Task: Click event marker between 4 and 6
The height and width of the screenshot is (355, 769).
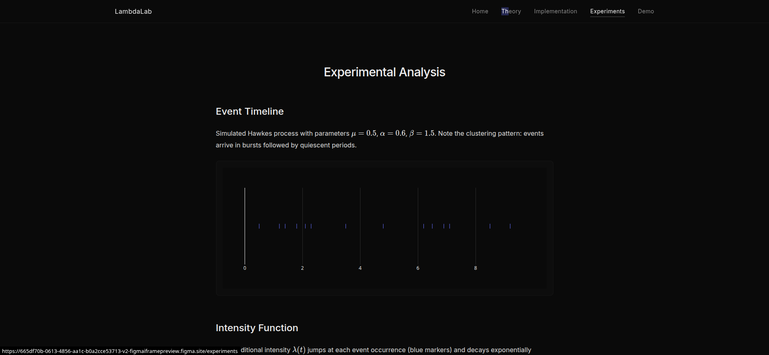Action: point(383,226)
